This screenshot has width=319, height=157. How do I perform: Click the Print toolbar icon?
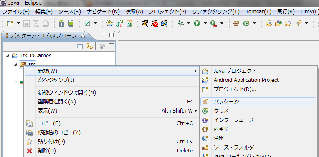coord(46,24)
